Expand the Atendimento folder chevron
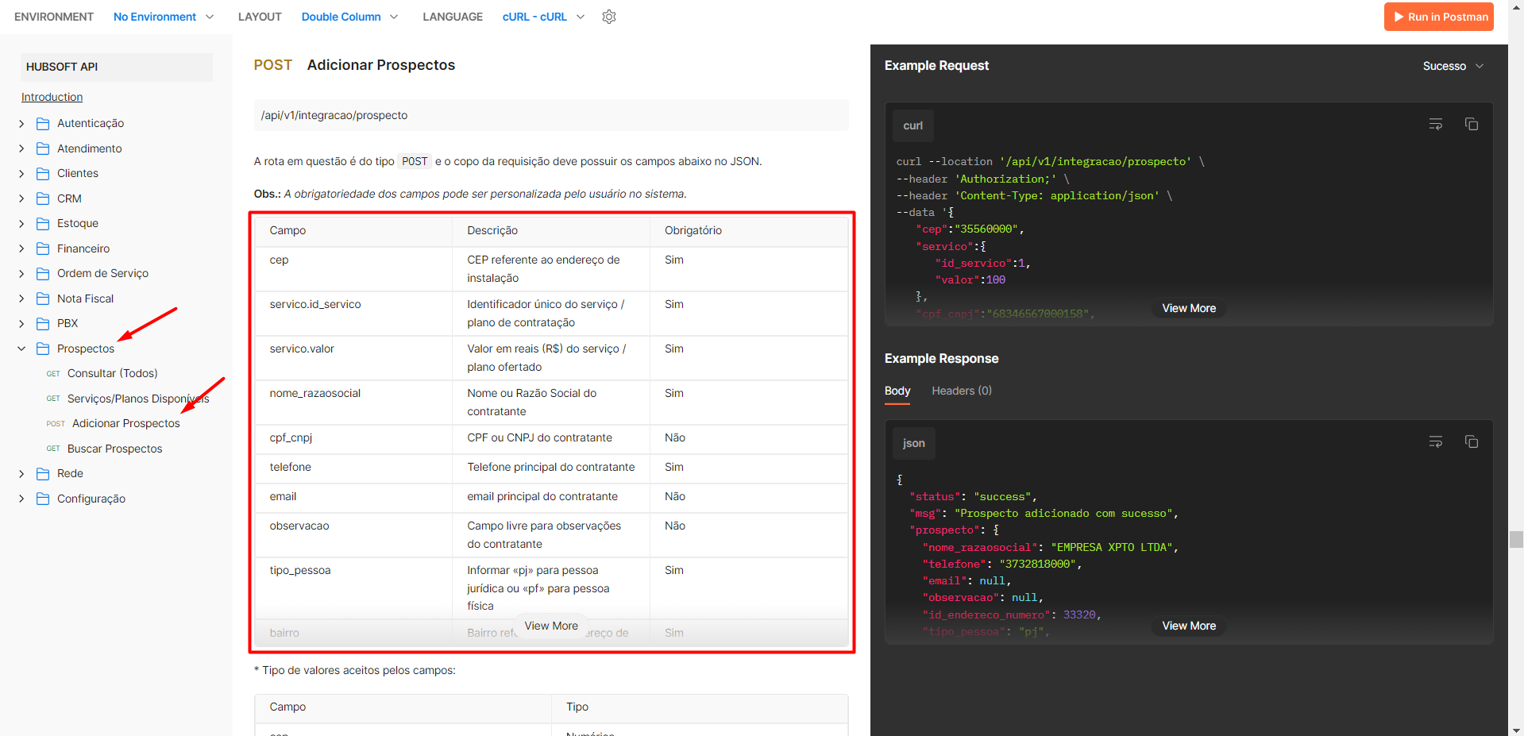Viewport: 1524px width, 736px height. click(x=21, y=148)
